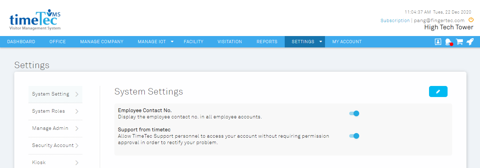This screenshot has width=480, height=168.
Task: Click the pencil edit settings button
Action: (438, 92)
